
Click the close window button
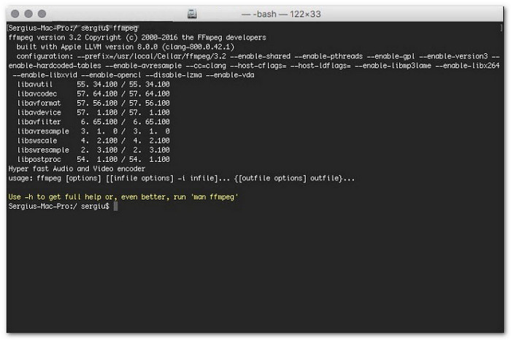point(15,14)
